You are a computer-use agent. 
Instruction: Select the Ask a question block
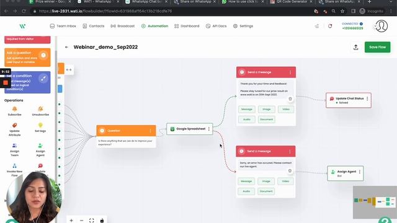(27, 58)
